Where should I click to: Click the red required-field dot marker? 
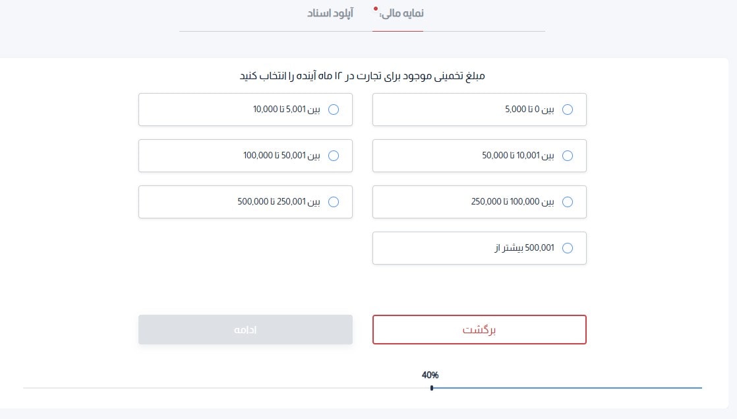pos(376,9)
